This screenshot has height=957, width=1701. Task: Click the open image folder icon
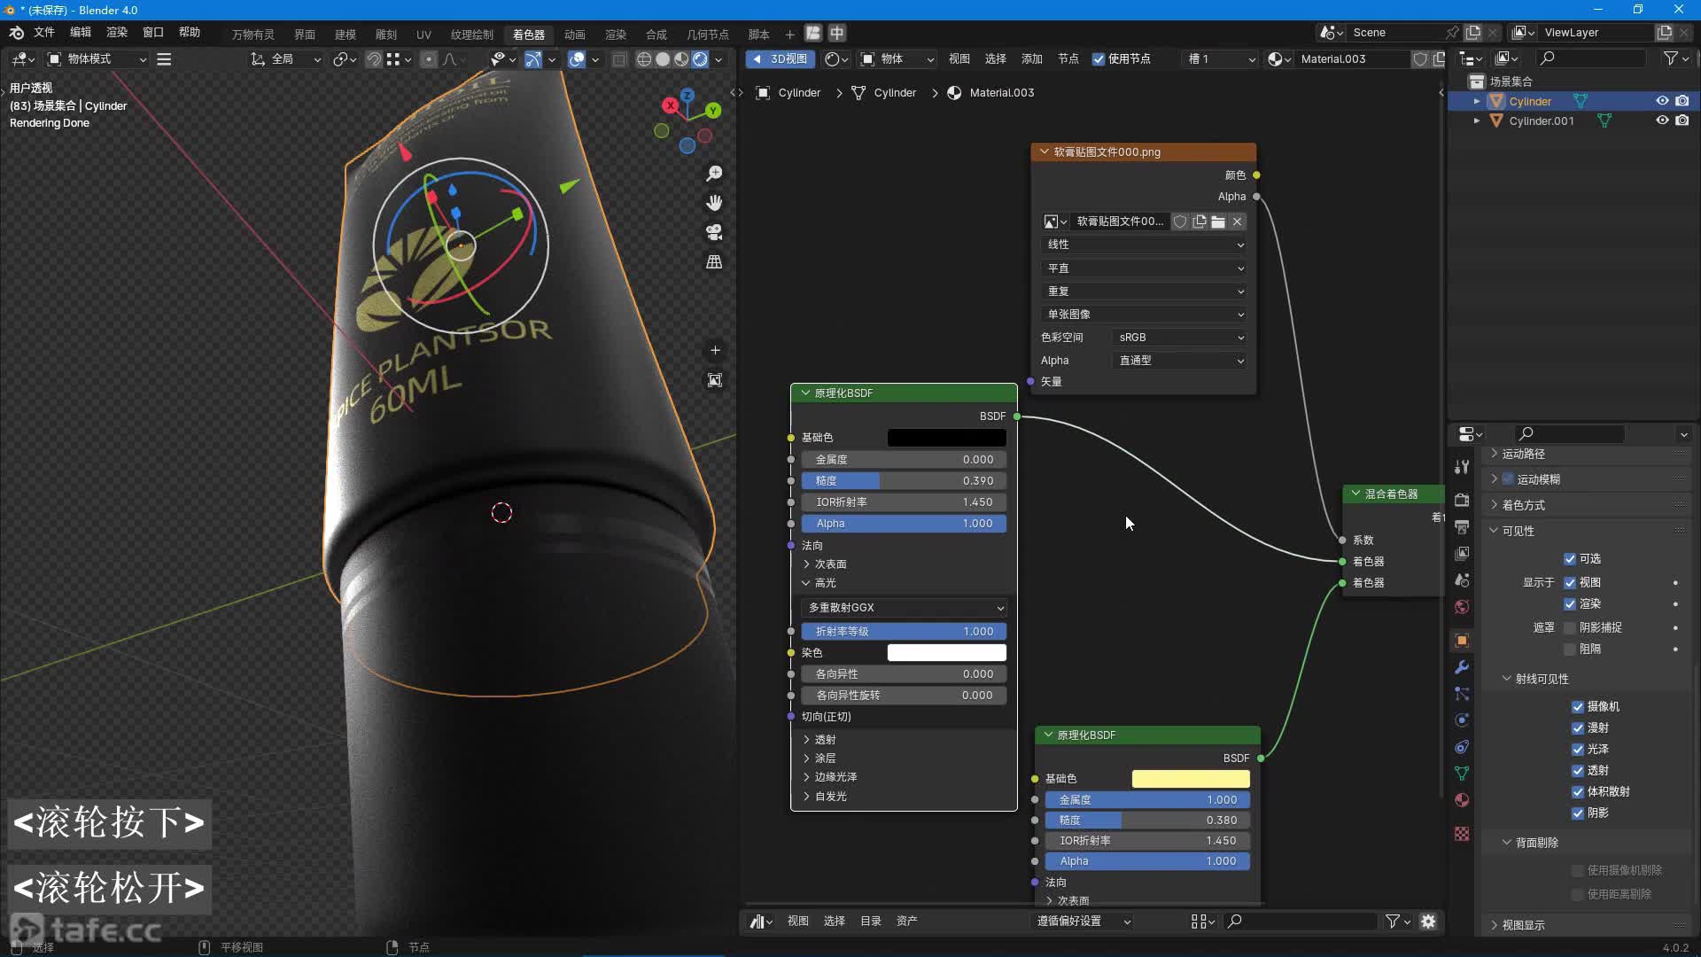pos(1218,222)
